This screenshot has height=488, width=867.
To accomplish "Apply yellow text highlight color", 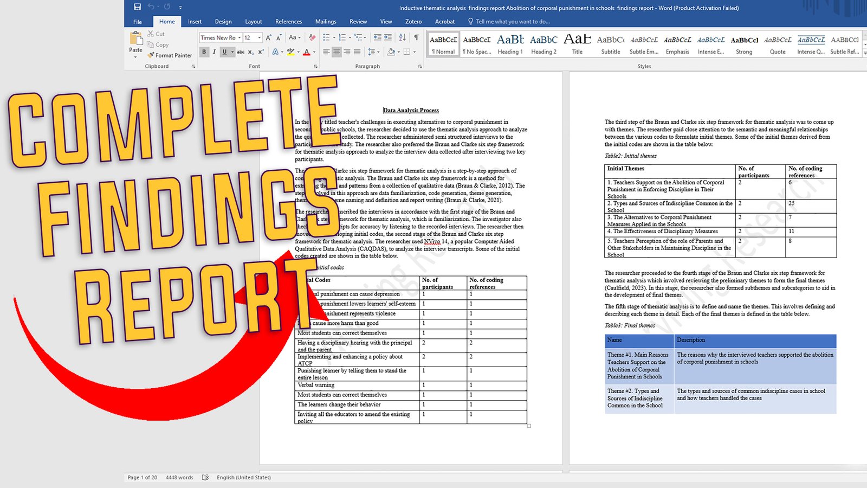I will 290,52.
